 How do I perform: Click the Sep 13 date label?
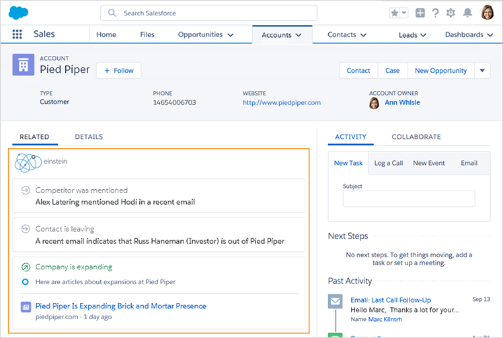(x=481, y=299)
